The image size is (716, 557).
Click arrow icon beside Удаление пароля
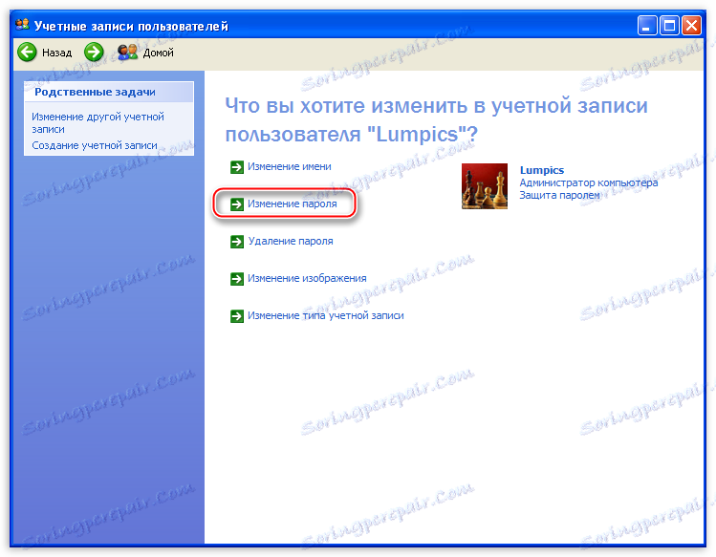pos(237,242)
